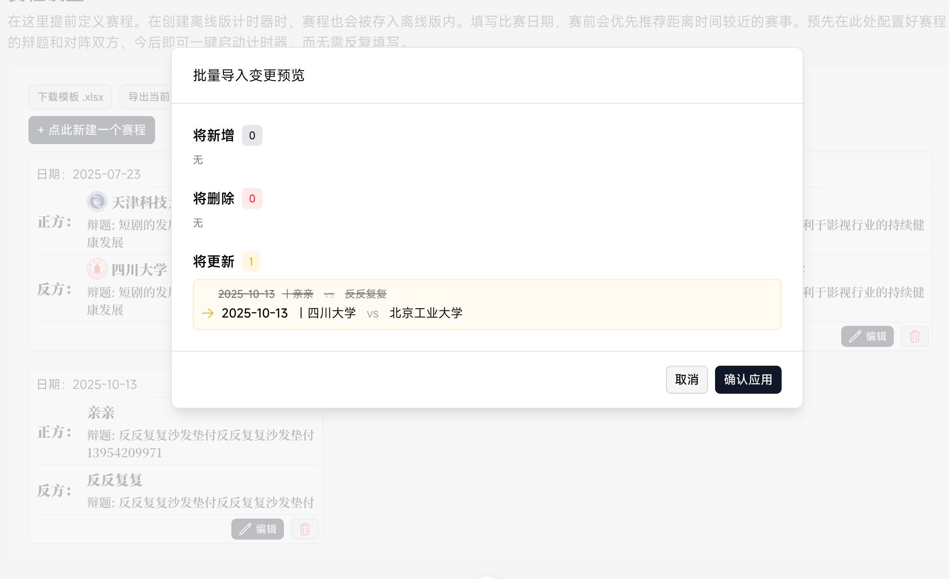This screenshot has width=949, height=579.
Task: Click 点此新建一个赛程 button
Action: [92, 130]
